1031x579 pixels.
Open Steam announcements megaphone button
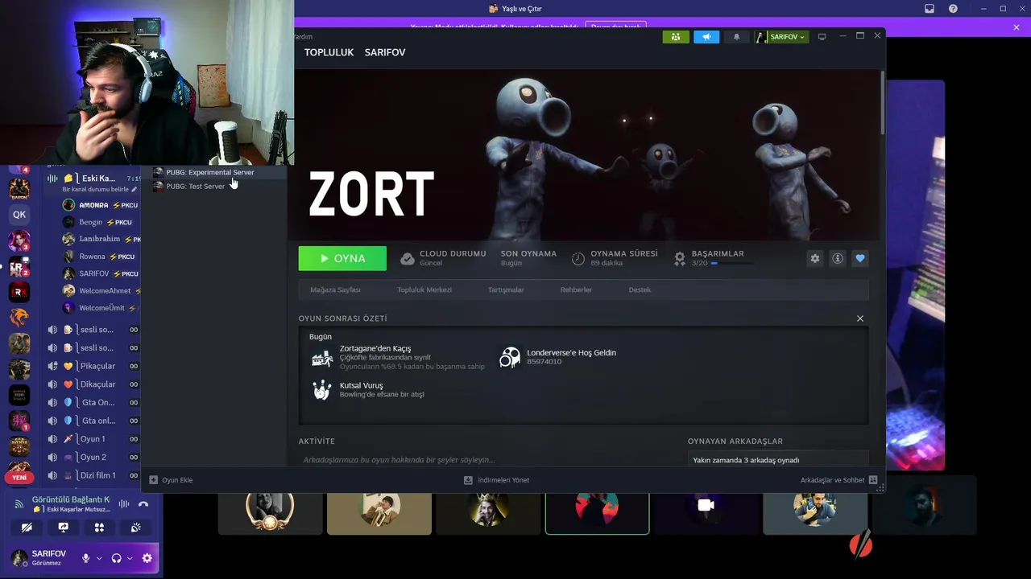(706, 37)
